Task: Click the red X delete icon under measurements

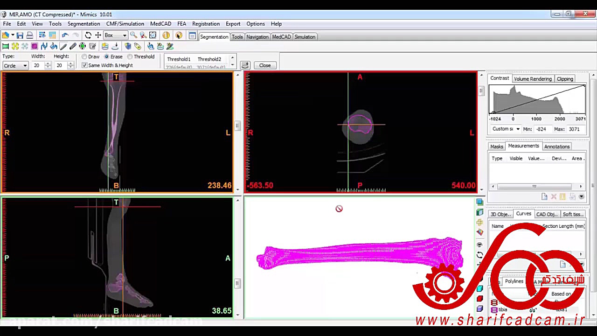Action: pos(554,196)
